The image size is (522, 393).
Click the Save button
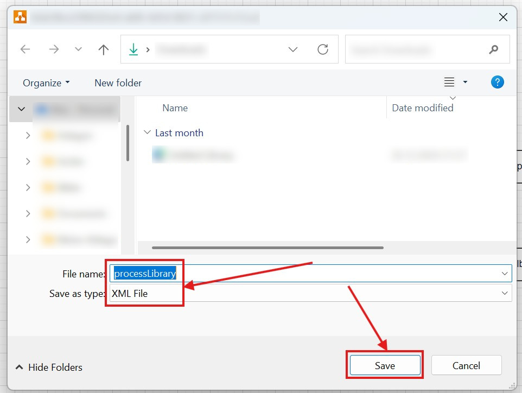pyautogui.click(x=385, y=365)
